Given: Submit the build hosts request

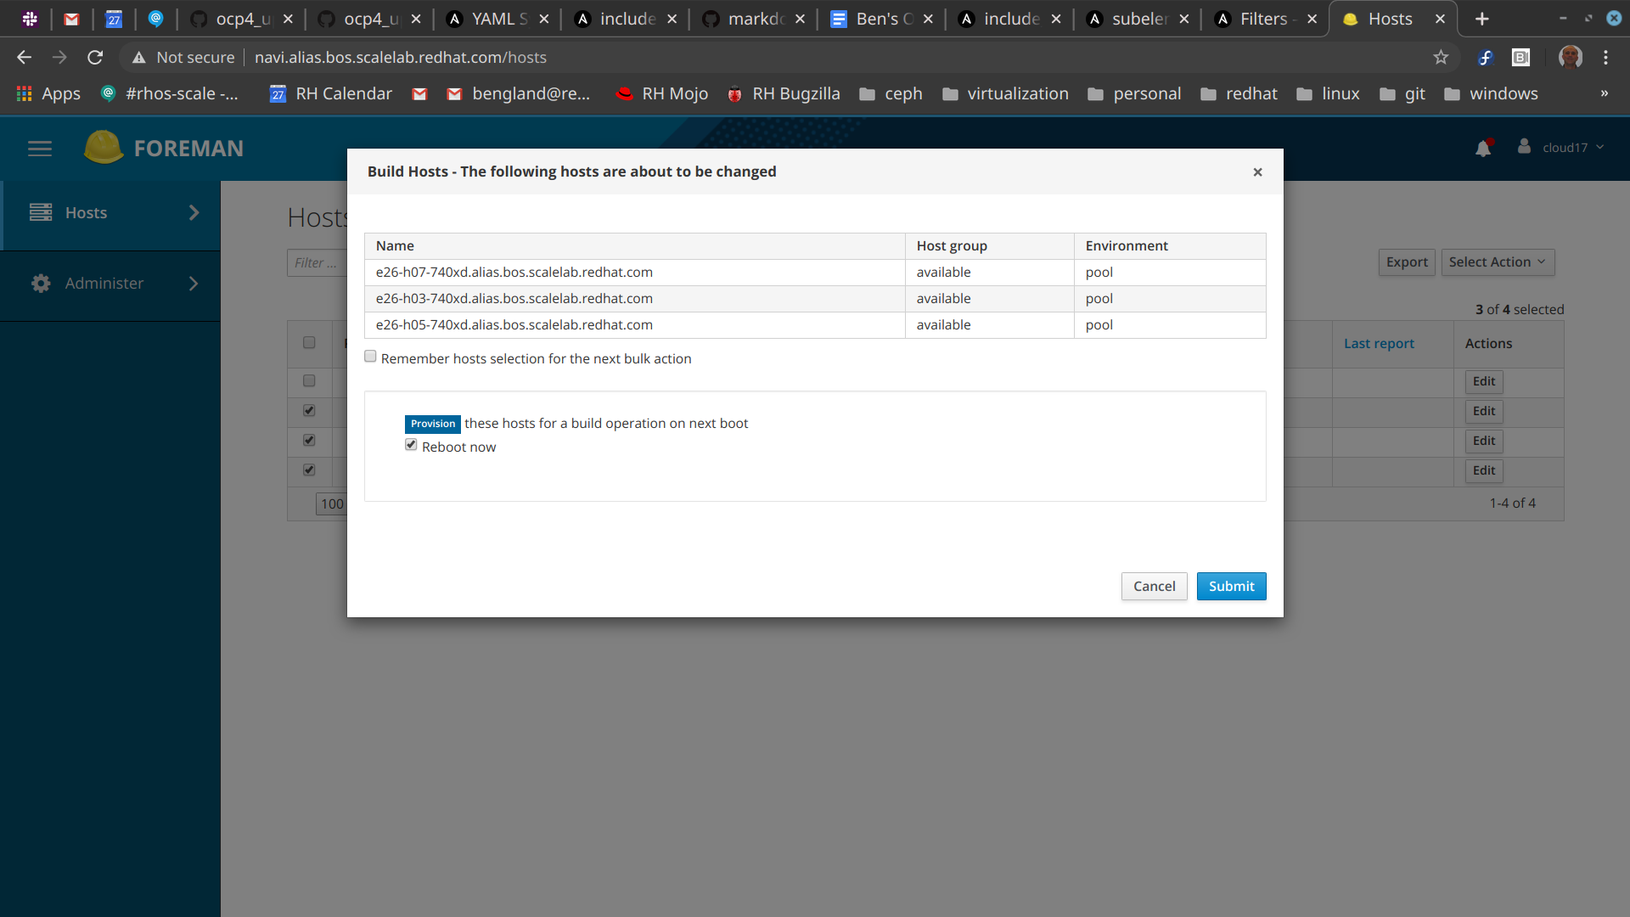Looking at the screenshot, I should [x=1231, y=586].
